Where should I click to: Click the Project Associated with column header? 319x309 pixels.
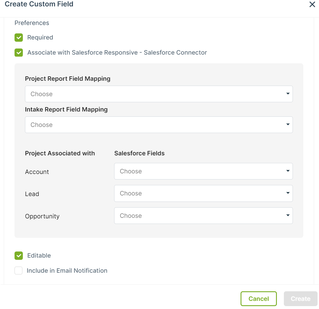point(60,153)
